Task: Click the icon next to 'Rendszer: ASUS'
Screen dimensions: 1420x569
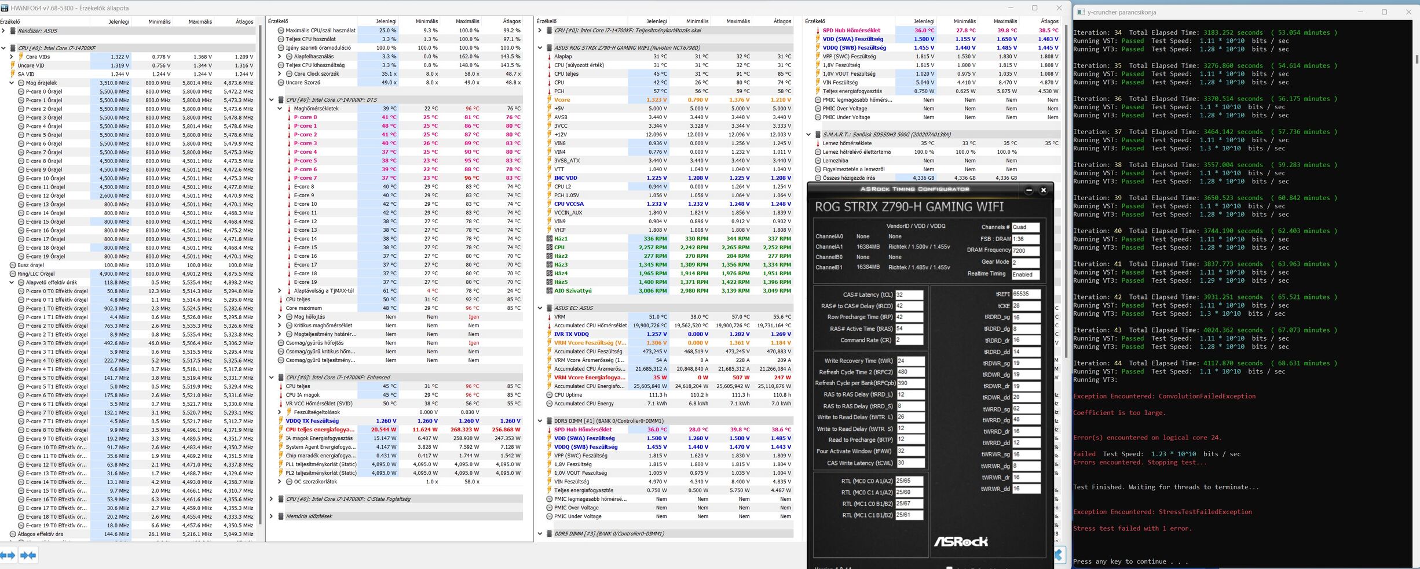Action: pos(13,31)
